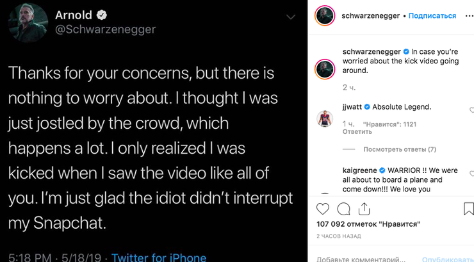
Task: Like kaigreene's comment with the small heart
Action: (471, 174)
